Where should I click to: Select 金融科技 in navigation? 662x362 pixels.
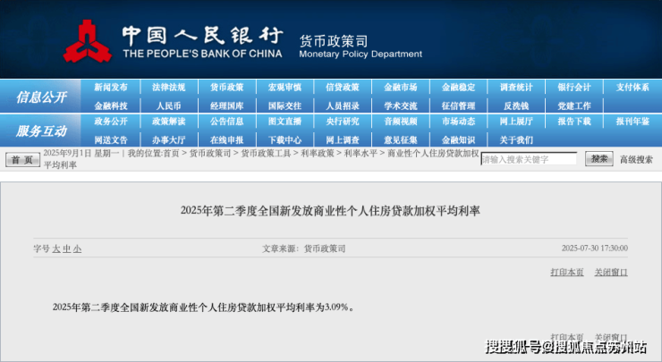[x=111, y=105]
